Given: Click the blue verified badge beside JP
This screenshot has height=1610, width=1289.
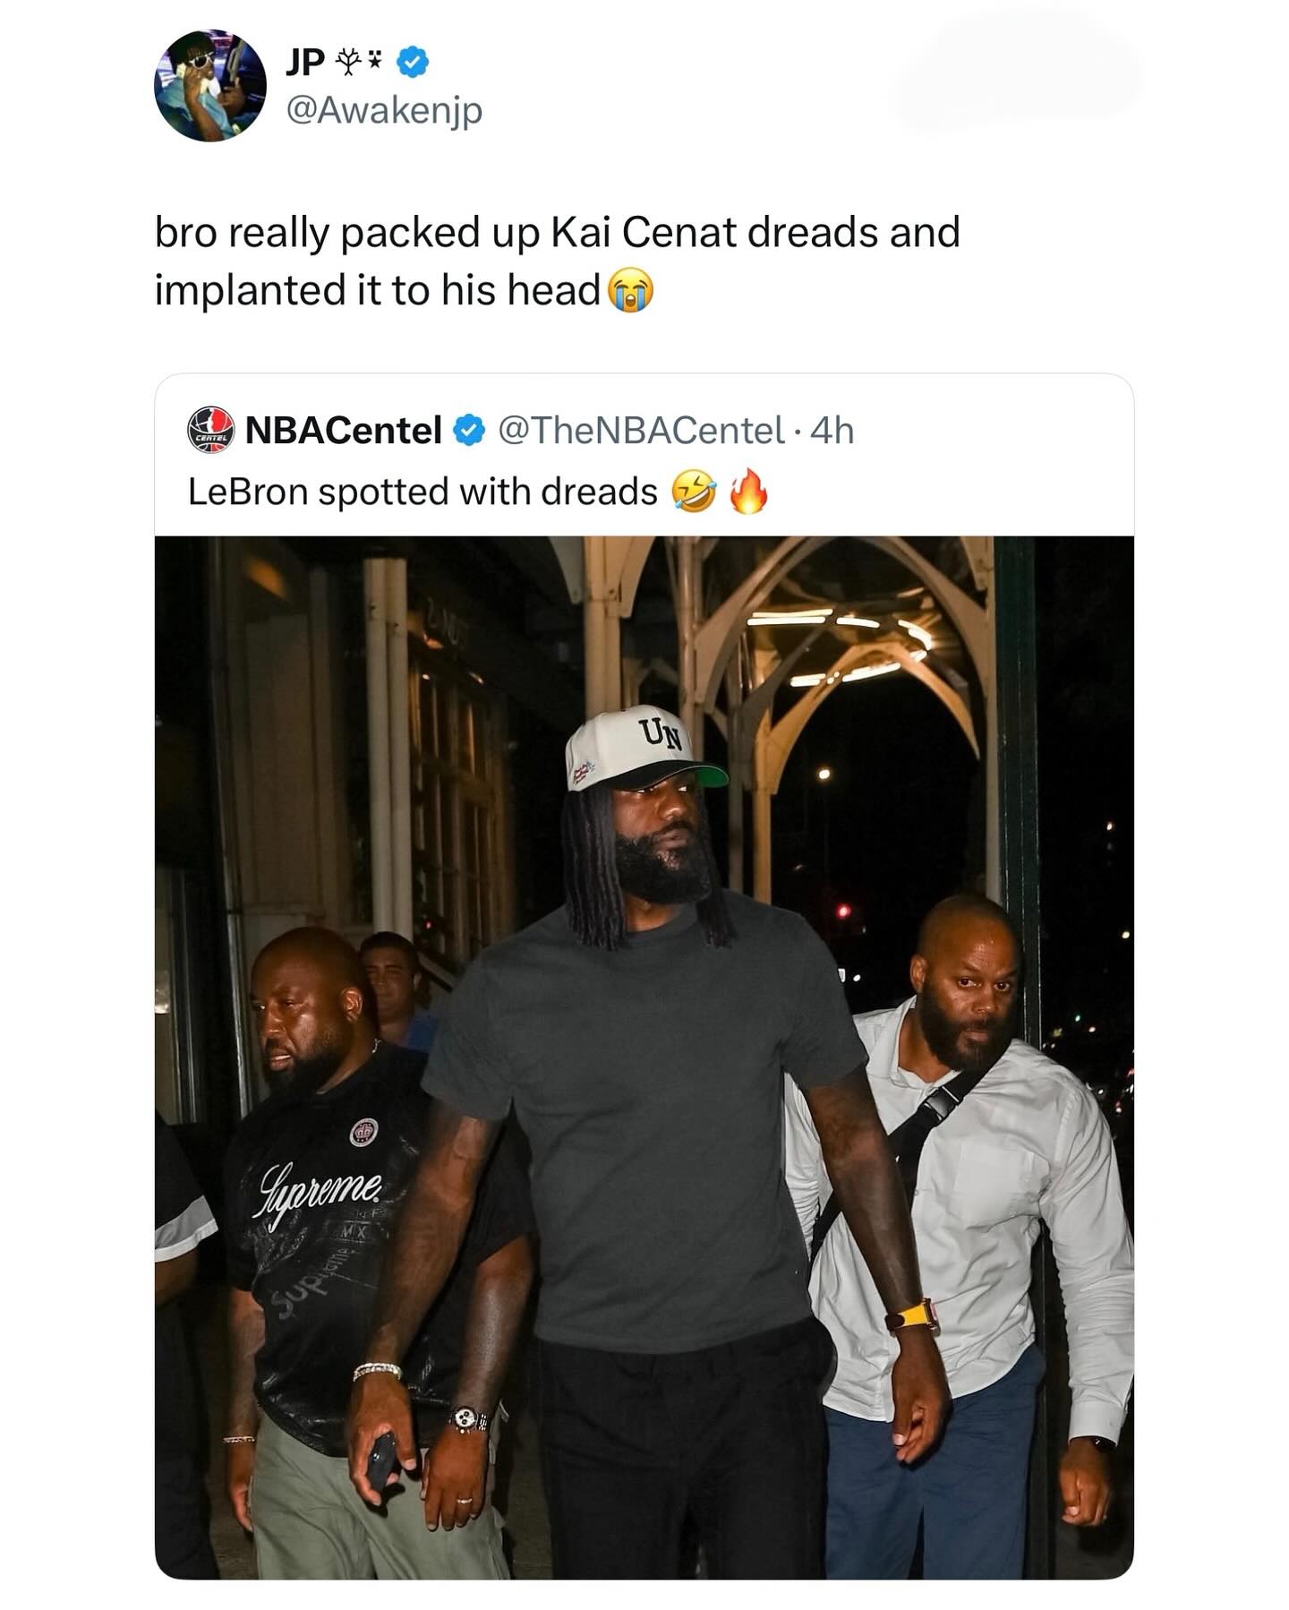Looking at the screenshot, I should click(413, 62).
